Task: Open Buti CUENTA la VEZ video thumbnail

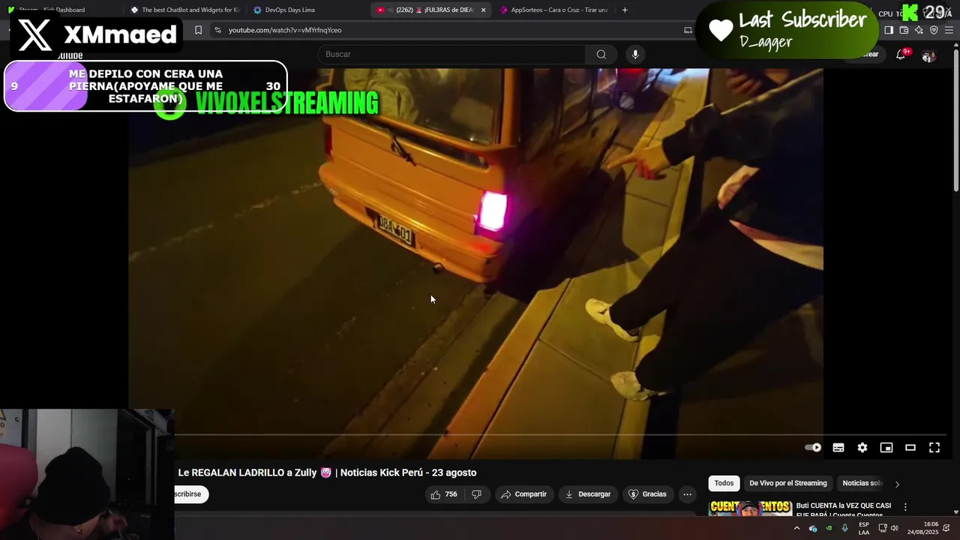Action: 750,508
